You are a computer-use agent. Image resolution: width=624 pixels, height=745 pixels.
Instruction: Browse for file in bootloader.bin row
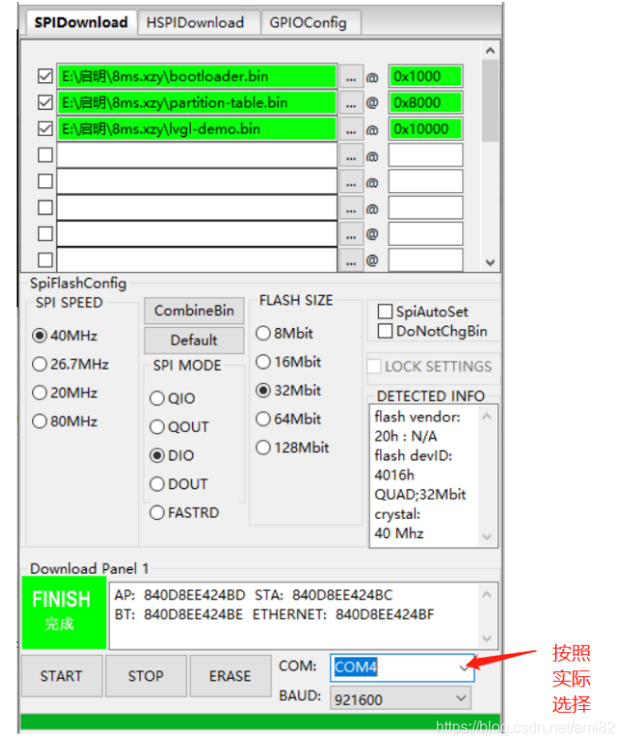click(351, 77)
